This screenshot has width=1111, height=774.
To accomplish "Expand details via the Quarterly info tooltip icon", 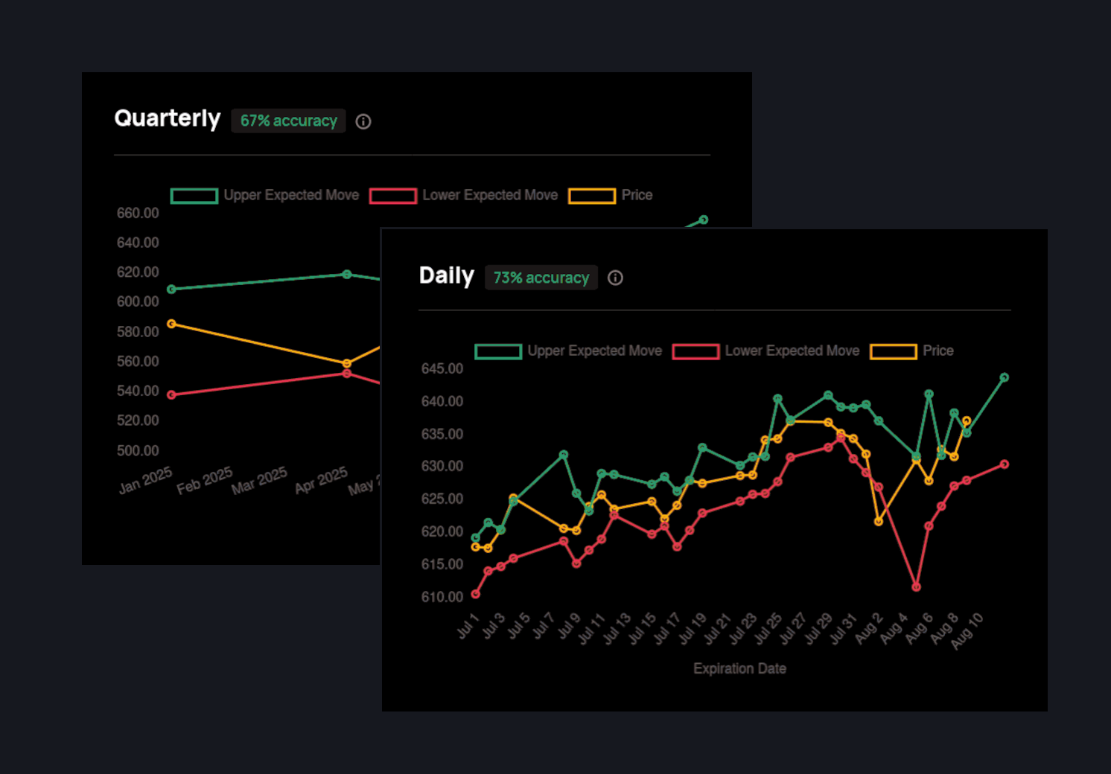I will tap(363, 121).
